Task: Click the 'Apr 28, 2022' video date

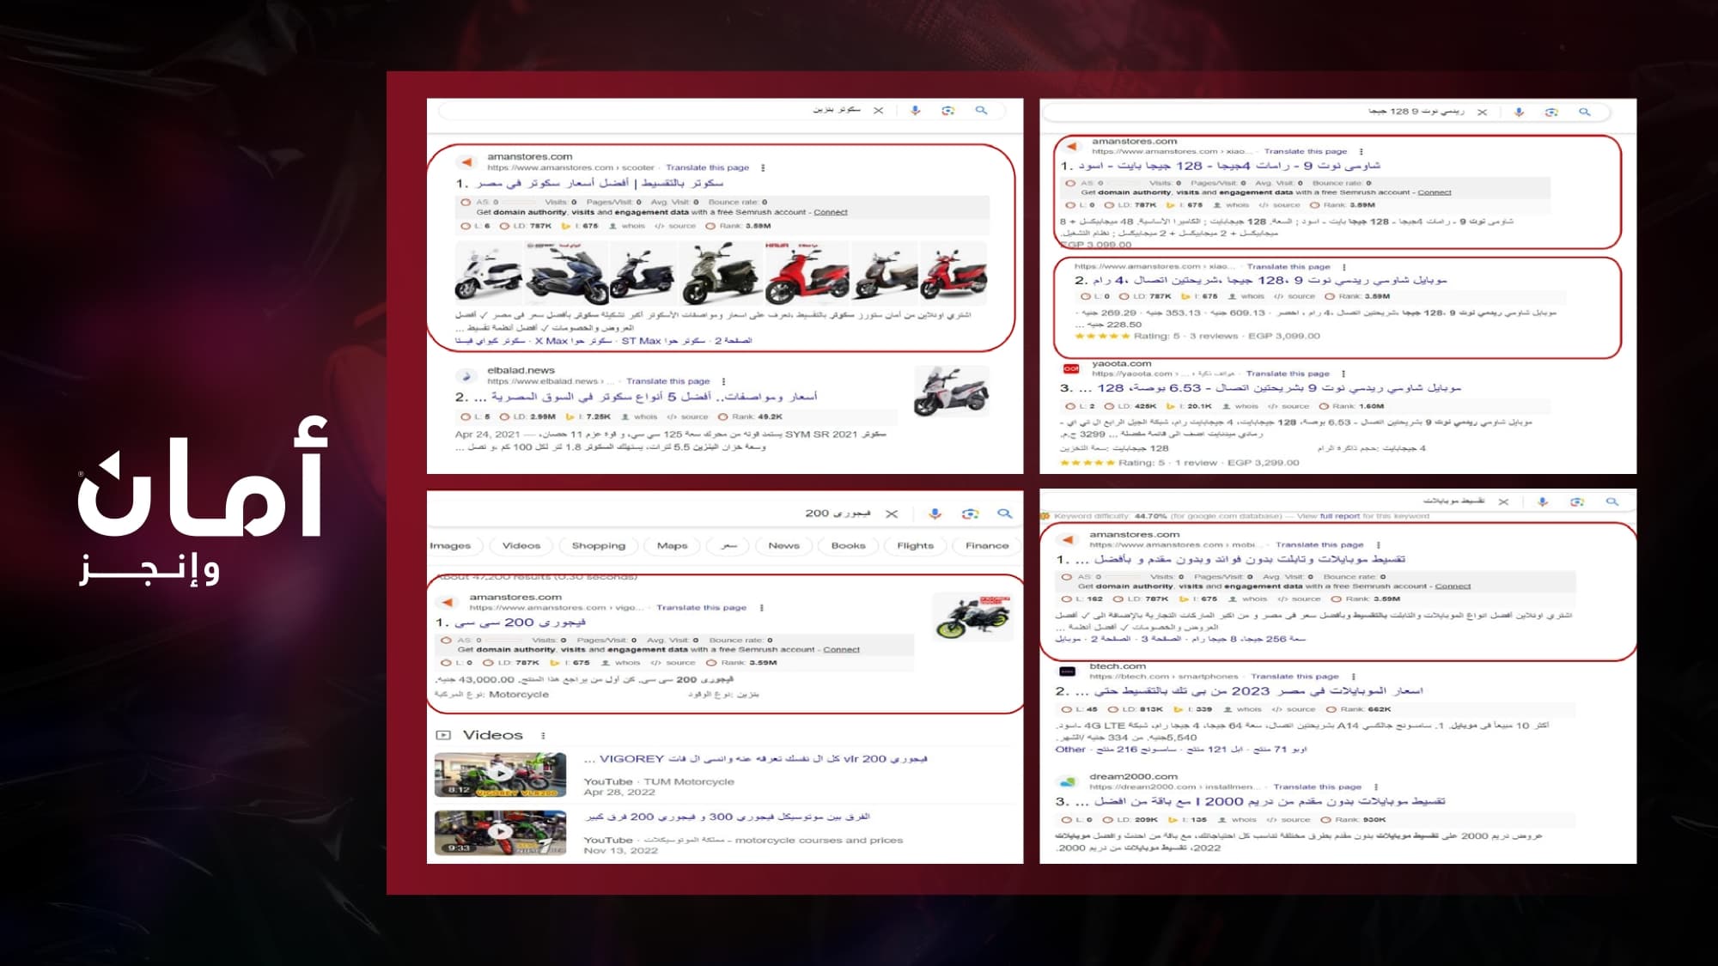Action: [619, 793]
